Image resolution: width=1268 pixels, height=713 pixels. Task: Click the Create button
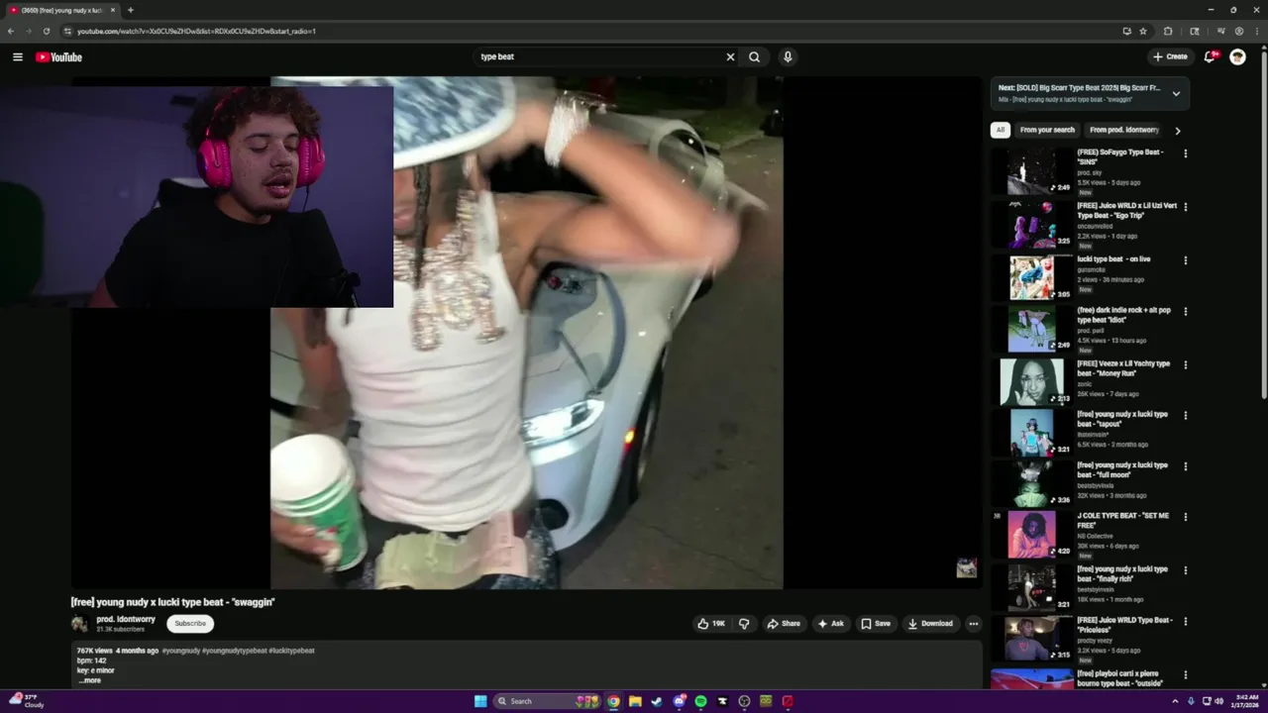[x=1170, y=56]
